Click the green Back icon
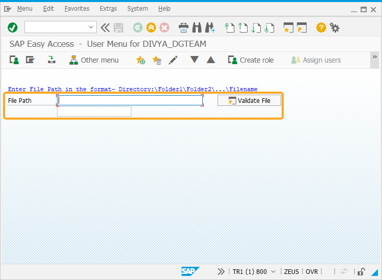 point(138,27)
